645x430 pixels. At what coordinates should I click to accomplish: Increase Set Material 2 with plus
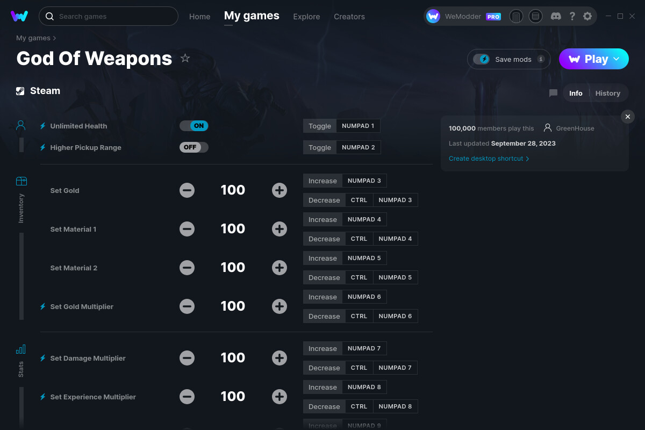pyautogui.click(x=279, y=268)
